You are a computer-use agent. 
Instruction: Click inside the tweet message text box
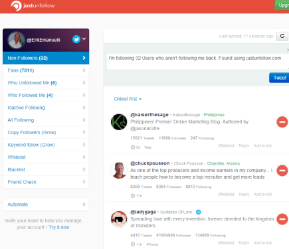(x=198, y=62)
